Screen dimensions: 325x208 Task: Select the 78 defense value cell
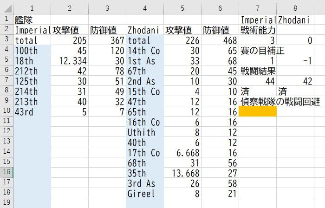pyautogui.click(x=107, y=71)
